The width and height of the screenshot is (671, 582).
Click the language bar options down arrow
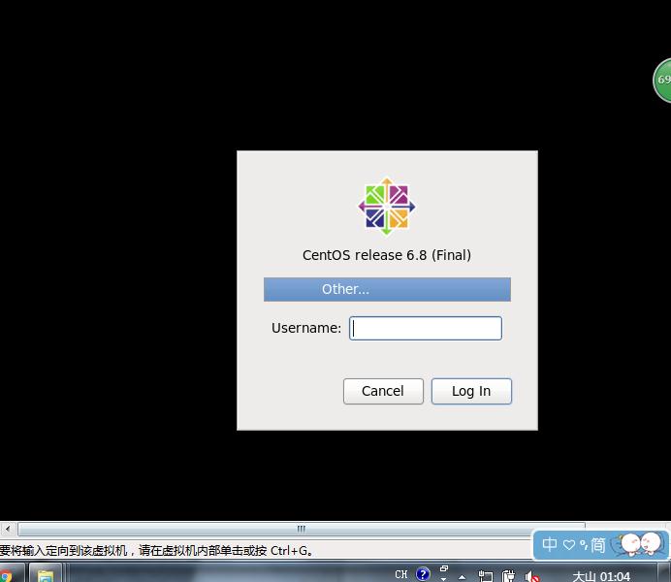pyautogui.click(x=444, y=578)
